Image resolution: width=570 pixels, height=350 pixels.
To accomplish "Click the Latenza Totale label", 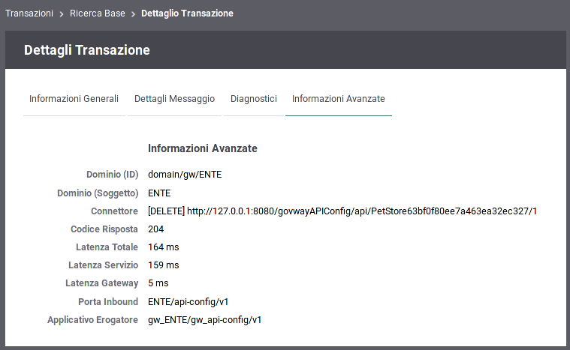I will 107,247.
